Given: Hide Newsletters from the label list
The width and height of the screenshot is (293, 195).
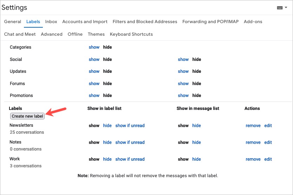Looking at the screenshot, I should click(x=107, y=126).
